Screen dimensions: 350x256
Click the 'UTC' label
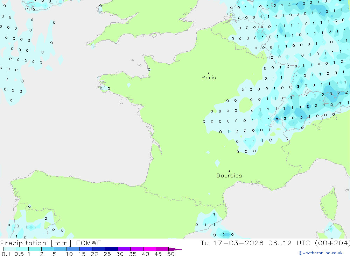304,243
